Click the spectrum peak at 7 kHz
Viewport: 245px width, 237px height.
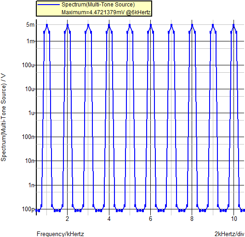point(171,25)
